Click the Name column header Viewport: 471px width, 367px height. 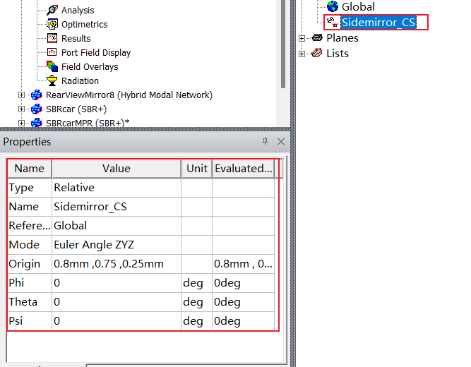[x=30, y=169]
